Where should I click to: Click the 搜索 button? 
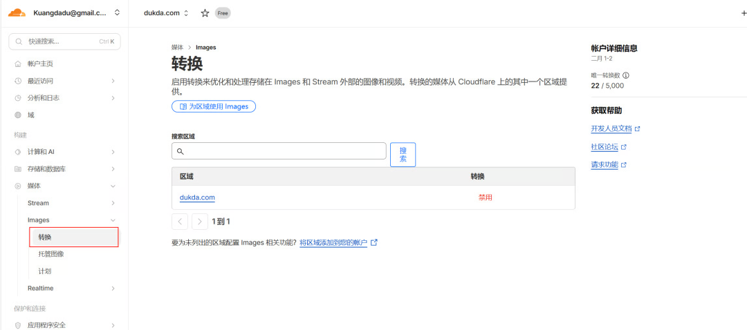pyautogui.click(x=403, y=155)
